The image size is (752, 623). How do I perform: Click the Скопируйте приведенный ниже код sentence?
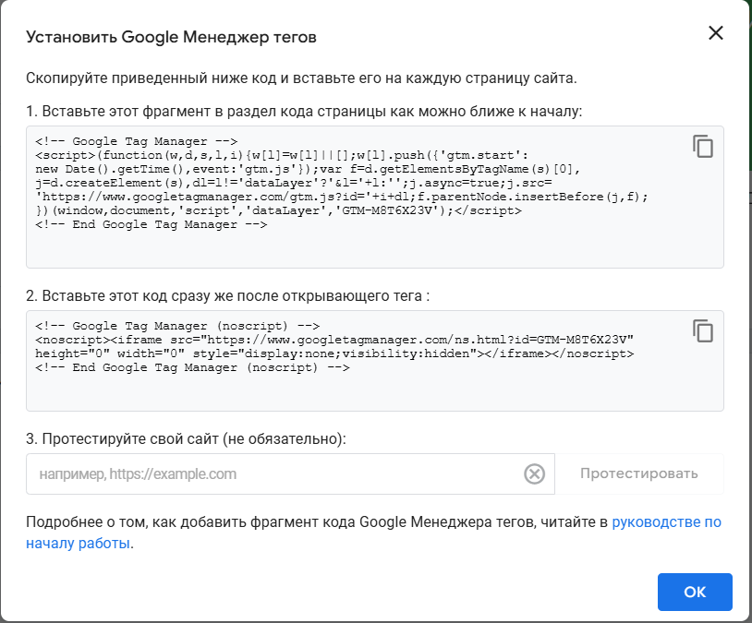(x=301, y=78)
